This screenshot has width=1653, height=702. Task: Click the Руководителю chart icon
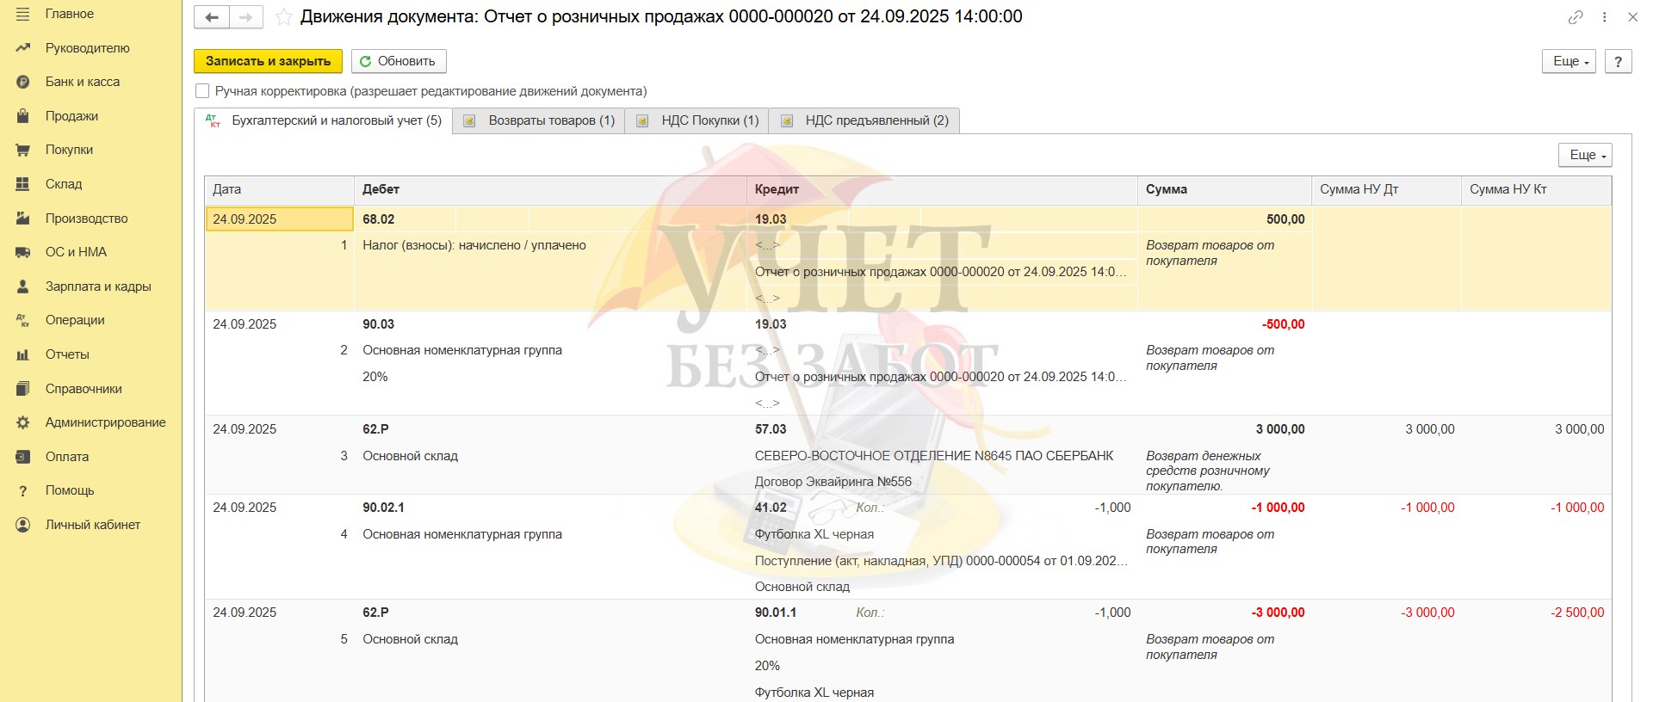[23, 48]
